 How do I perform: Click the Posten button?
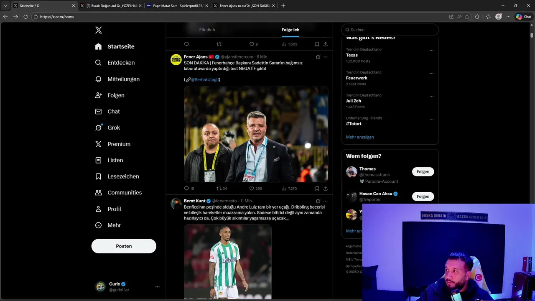[124, 246]
